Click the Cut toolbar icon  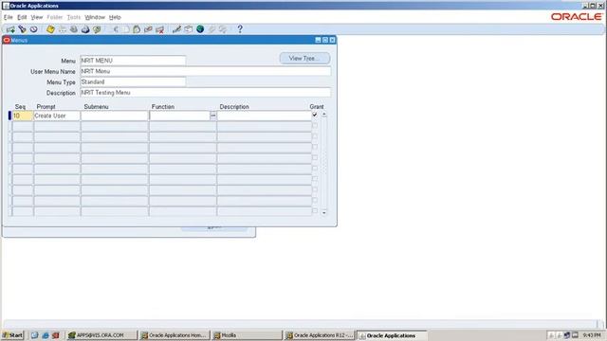pos(116,29)
